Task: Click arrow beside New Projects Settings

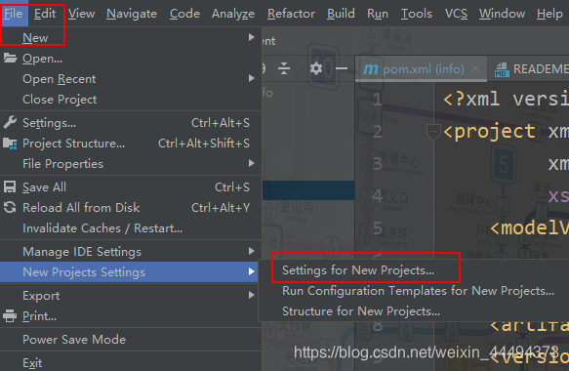Action: [x=251, y=271]
